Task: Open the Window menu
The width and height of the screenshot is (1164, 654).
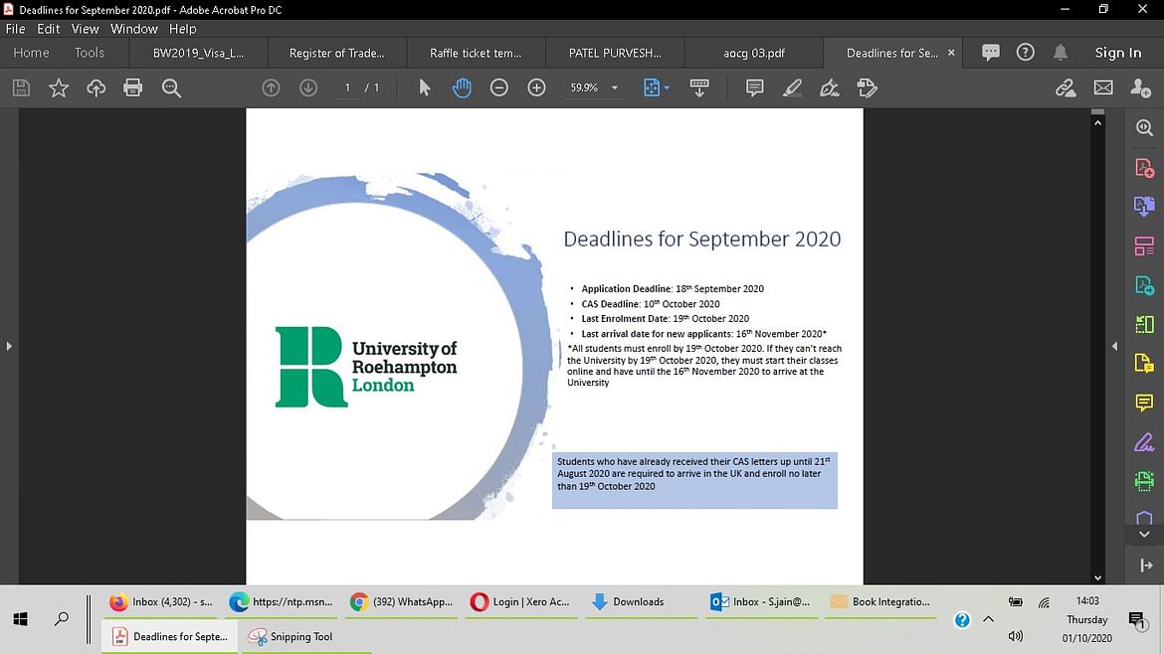Action: coord(134,29)
